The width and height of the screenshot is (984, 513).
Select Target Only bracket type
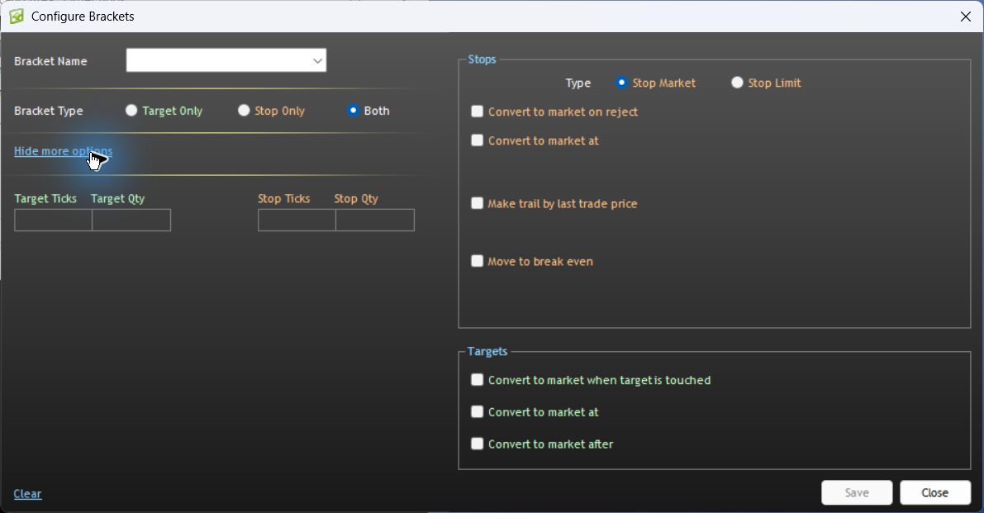pos(131,111)
